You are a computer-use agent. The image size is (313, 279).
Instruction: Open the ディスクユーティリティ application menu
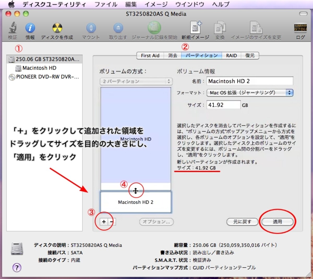tap(54, 4)
